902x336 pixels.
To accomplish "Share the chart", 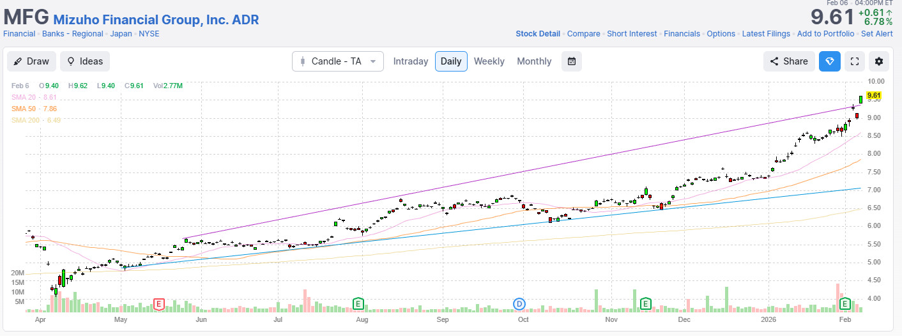I will (789, 61).
